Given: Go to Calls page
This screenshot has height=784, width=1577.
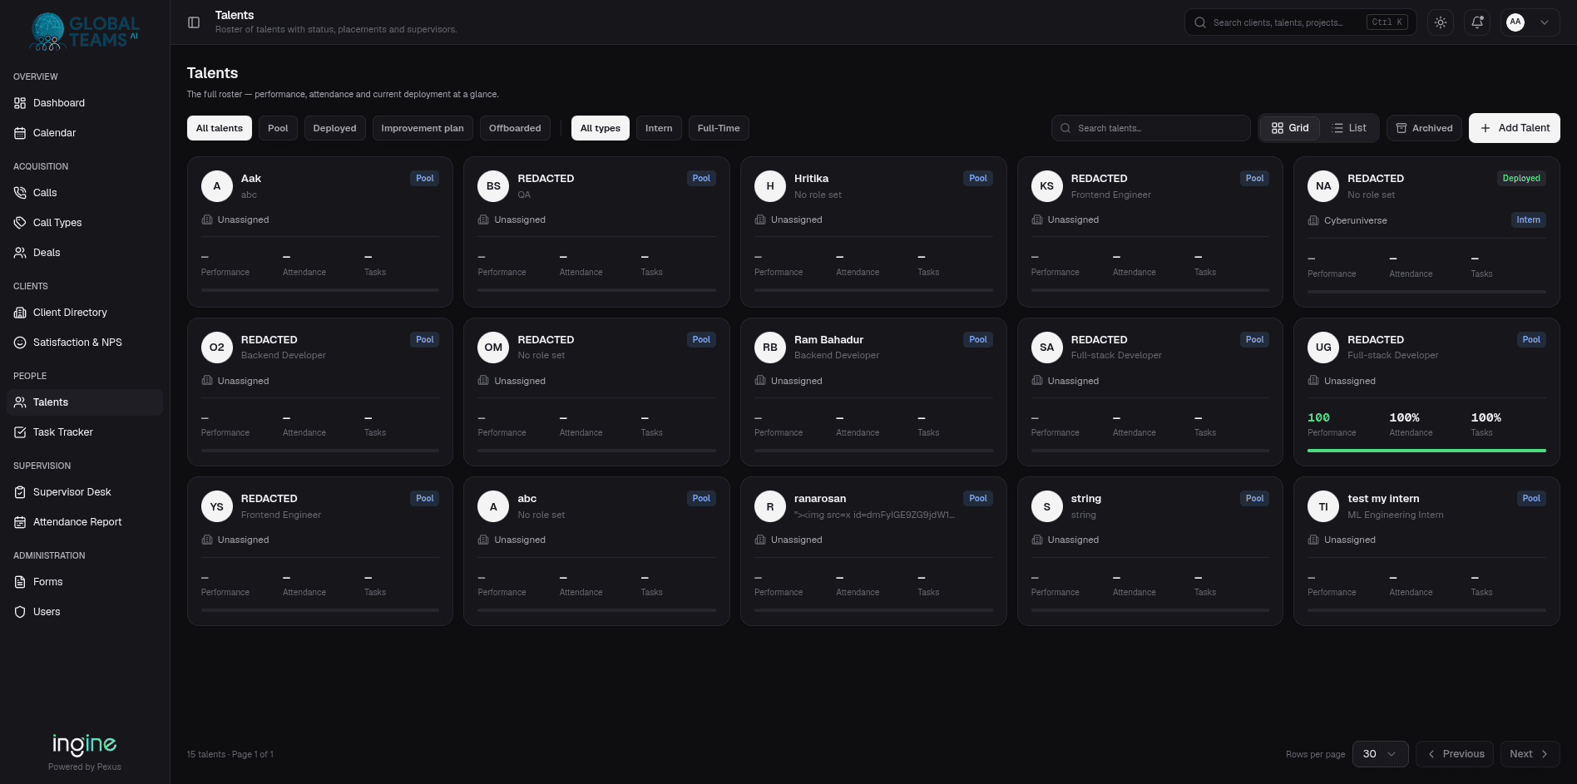Looking at the screenshot, I should [85, 193].
